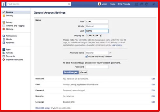The height and width of the screenshot is (112, 160).
Task: Click the search magnifier icon
Action: coord(69,4)
